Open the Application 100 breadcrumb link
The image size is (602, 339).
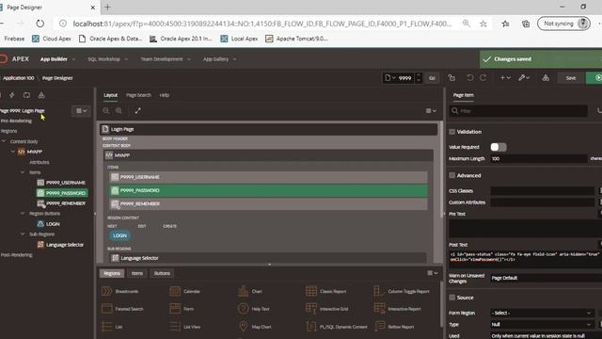pyautogui.click(x=18, y=78)
